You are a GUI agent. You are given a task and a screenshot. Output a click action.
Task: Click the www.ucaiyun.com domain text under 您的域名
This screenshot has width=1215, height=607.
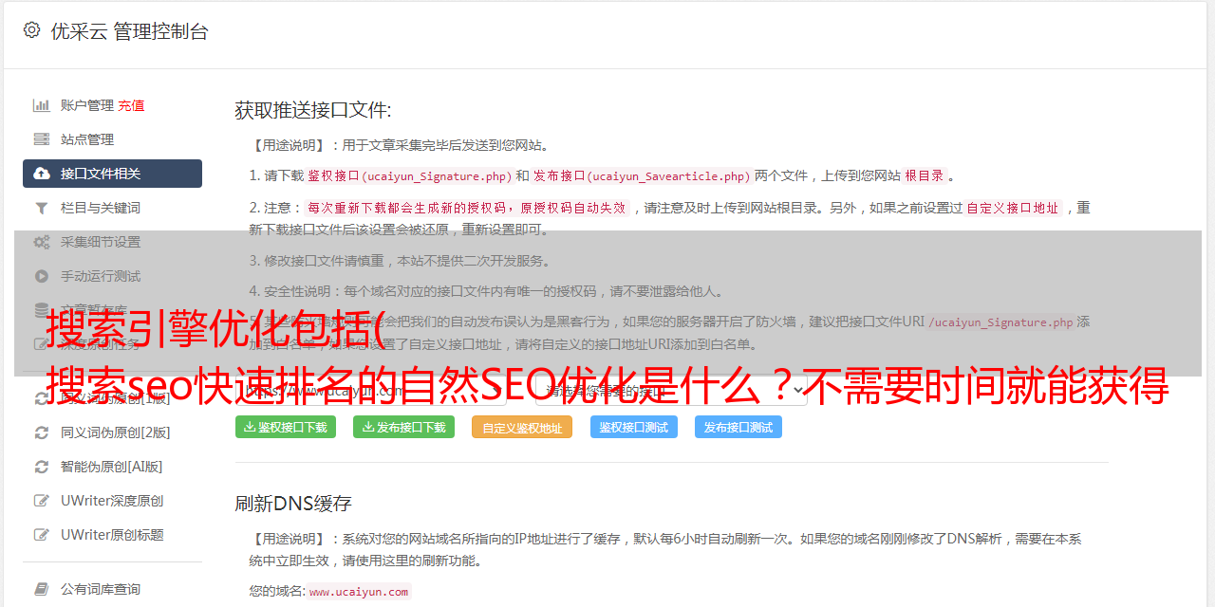pyautogui.click(x=359, y=591)
